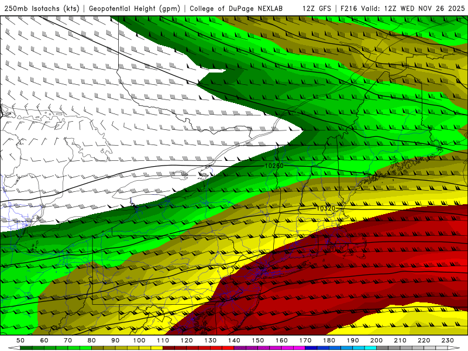
Task: Click the 170 value on the color scale
Action: [305, 340]
